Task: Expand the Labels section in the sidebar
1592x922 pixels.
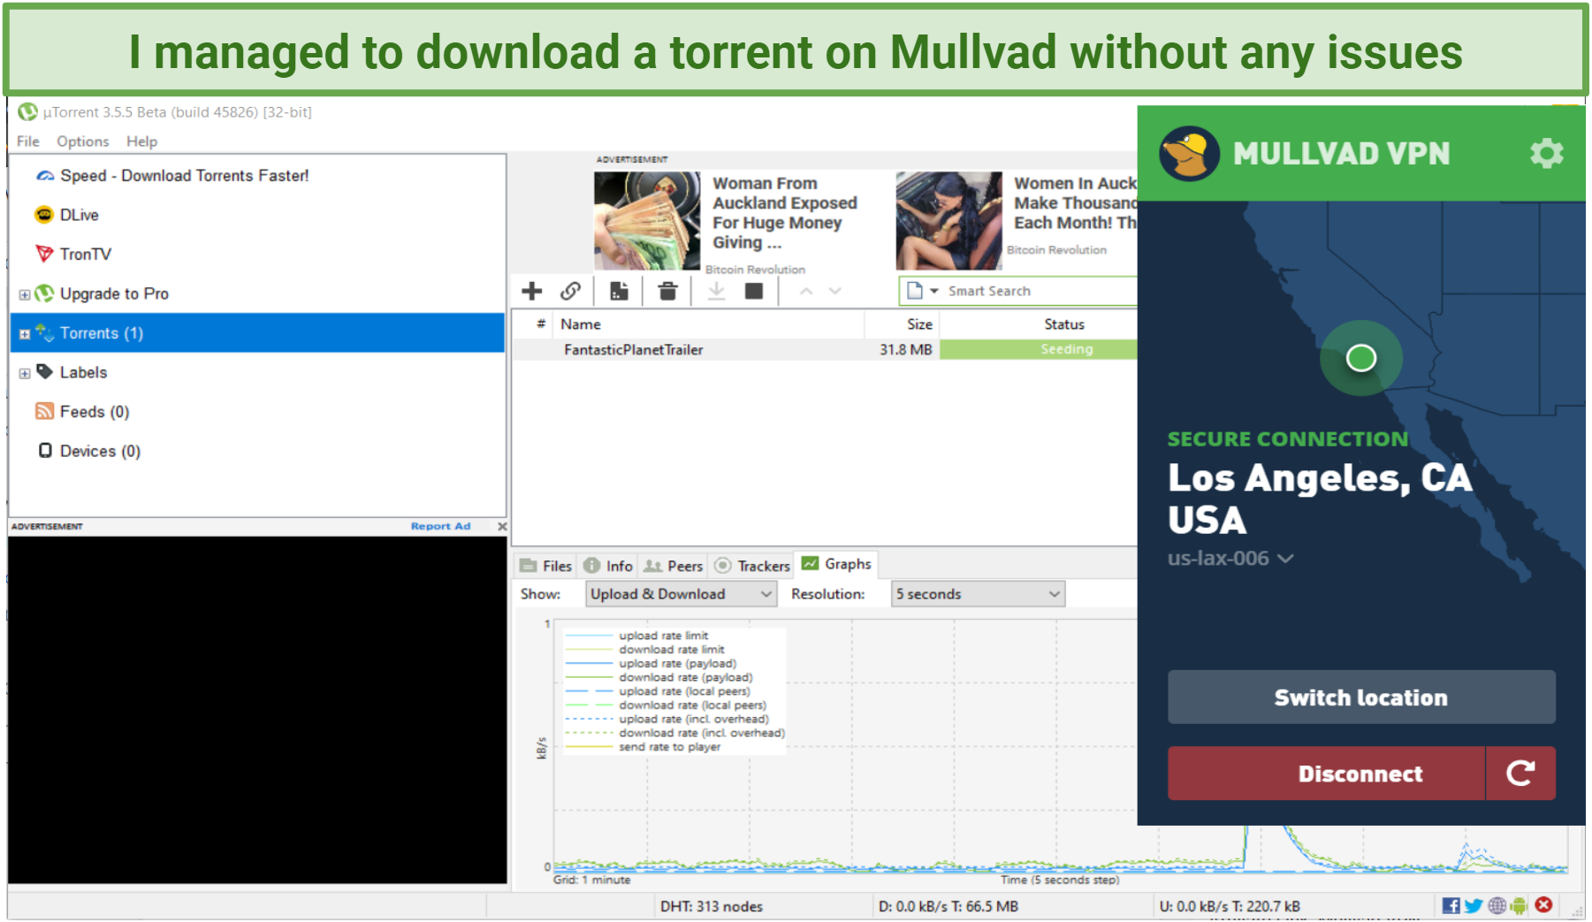Action: 24,372
